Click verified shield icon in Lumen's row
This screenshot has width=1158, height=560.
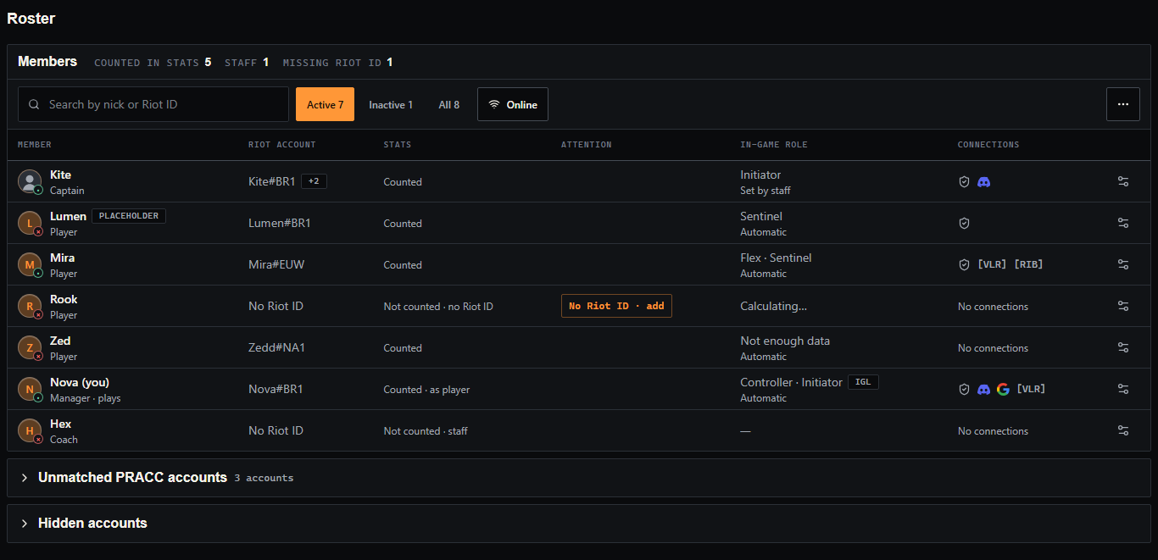pos(964,223)
